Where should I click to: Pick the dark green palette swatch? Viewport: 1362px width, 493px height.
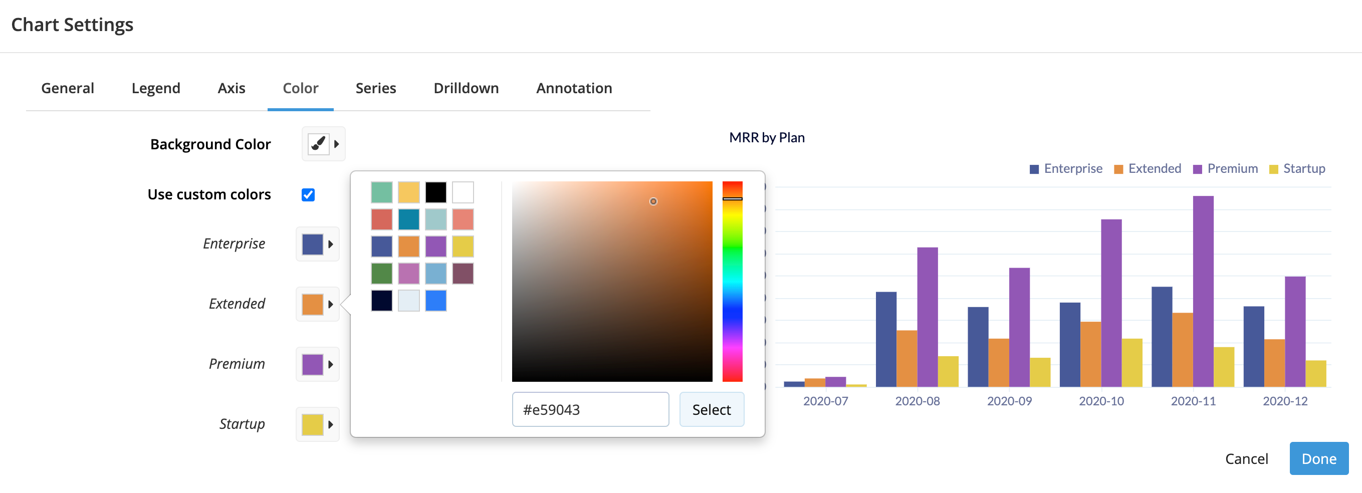click(382, 274)
